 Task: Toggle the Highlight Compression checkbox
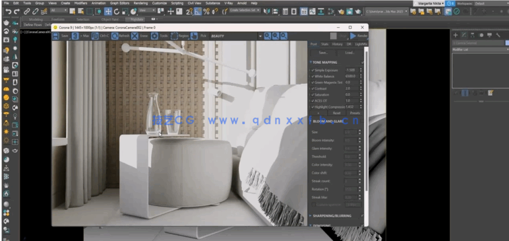313,107
